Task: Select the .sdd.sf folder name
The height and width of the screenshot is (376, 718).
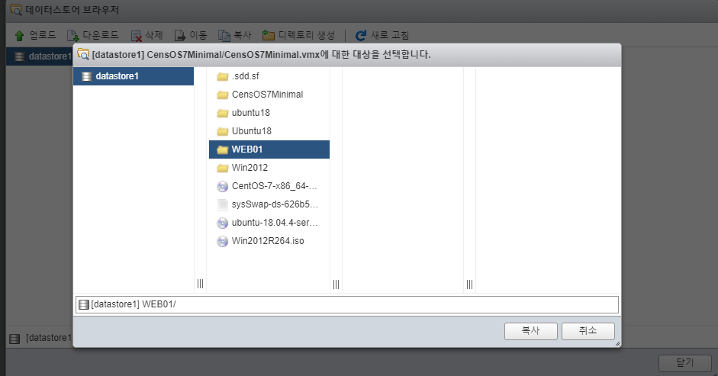Action: click(x=245, y=76)
